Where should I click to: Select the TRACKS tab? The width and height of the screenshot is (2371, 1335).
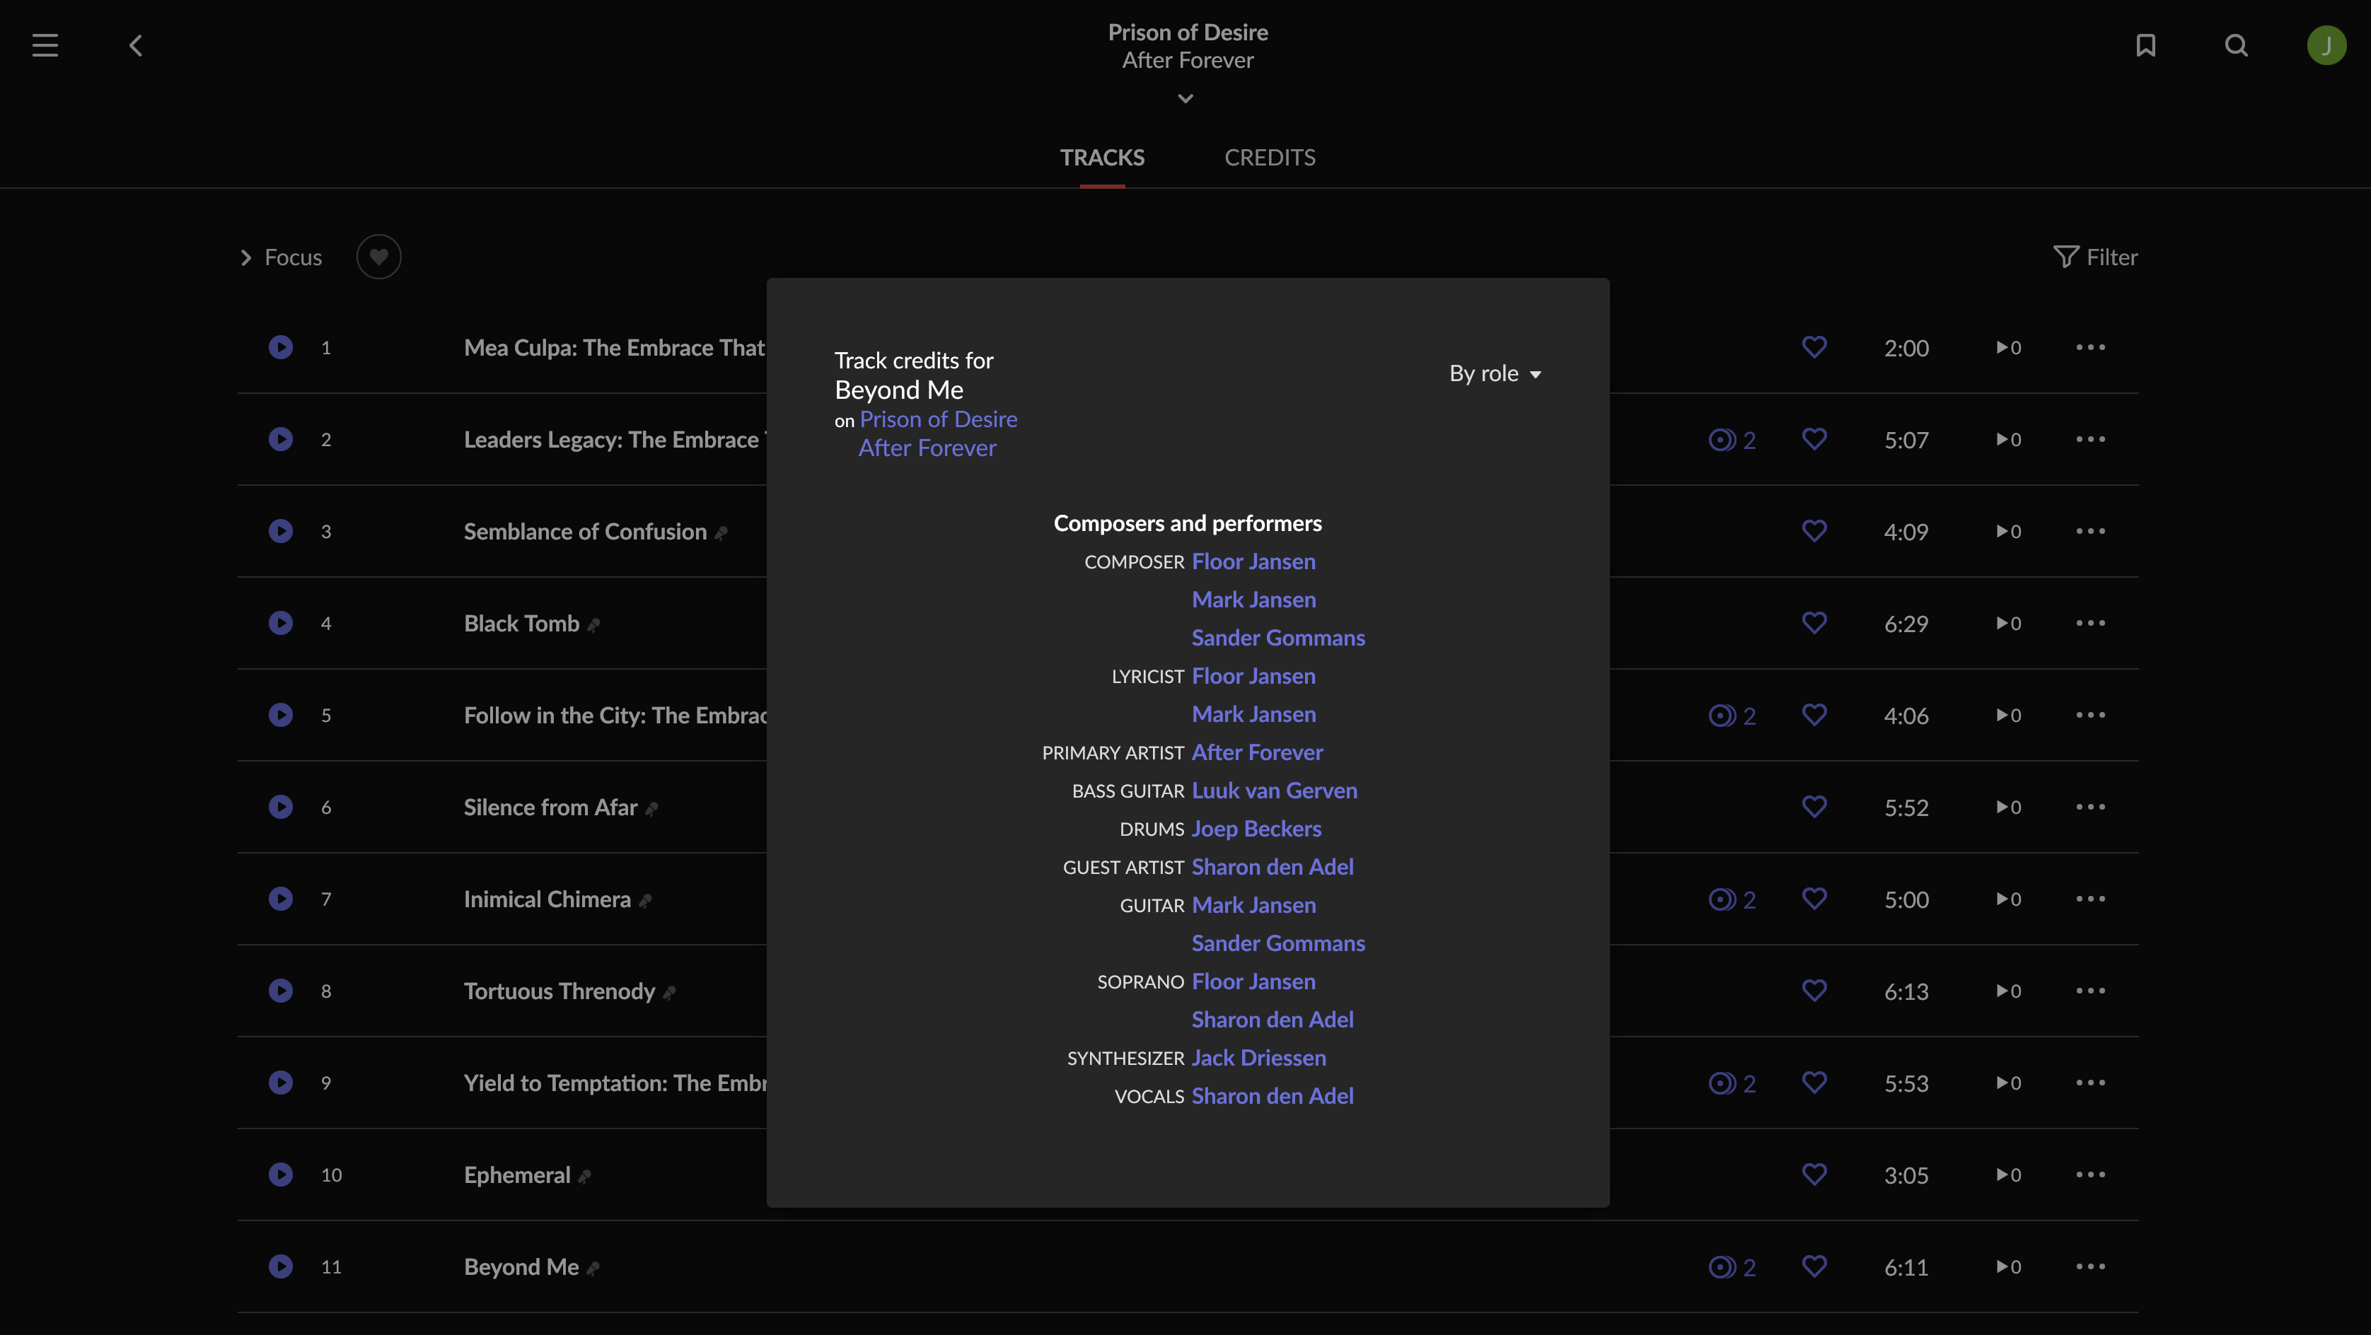pyautogui.click(x=1102, y=158)
